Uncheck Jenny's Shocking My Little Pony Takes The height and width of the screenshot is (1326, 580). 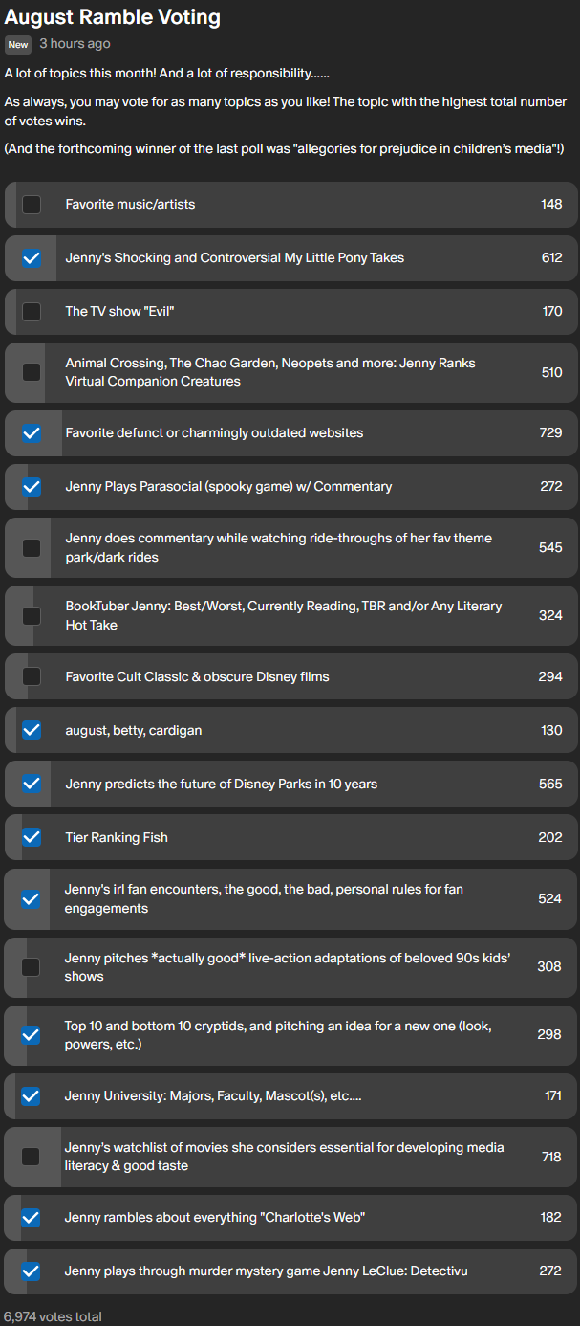point(32,258)
